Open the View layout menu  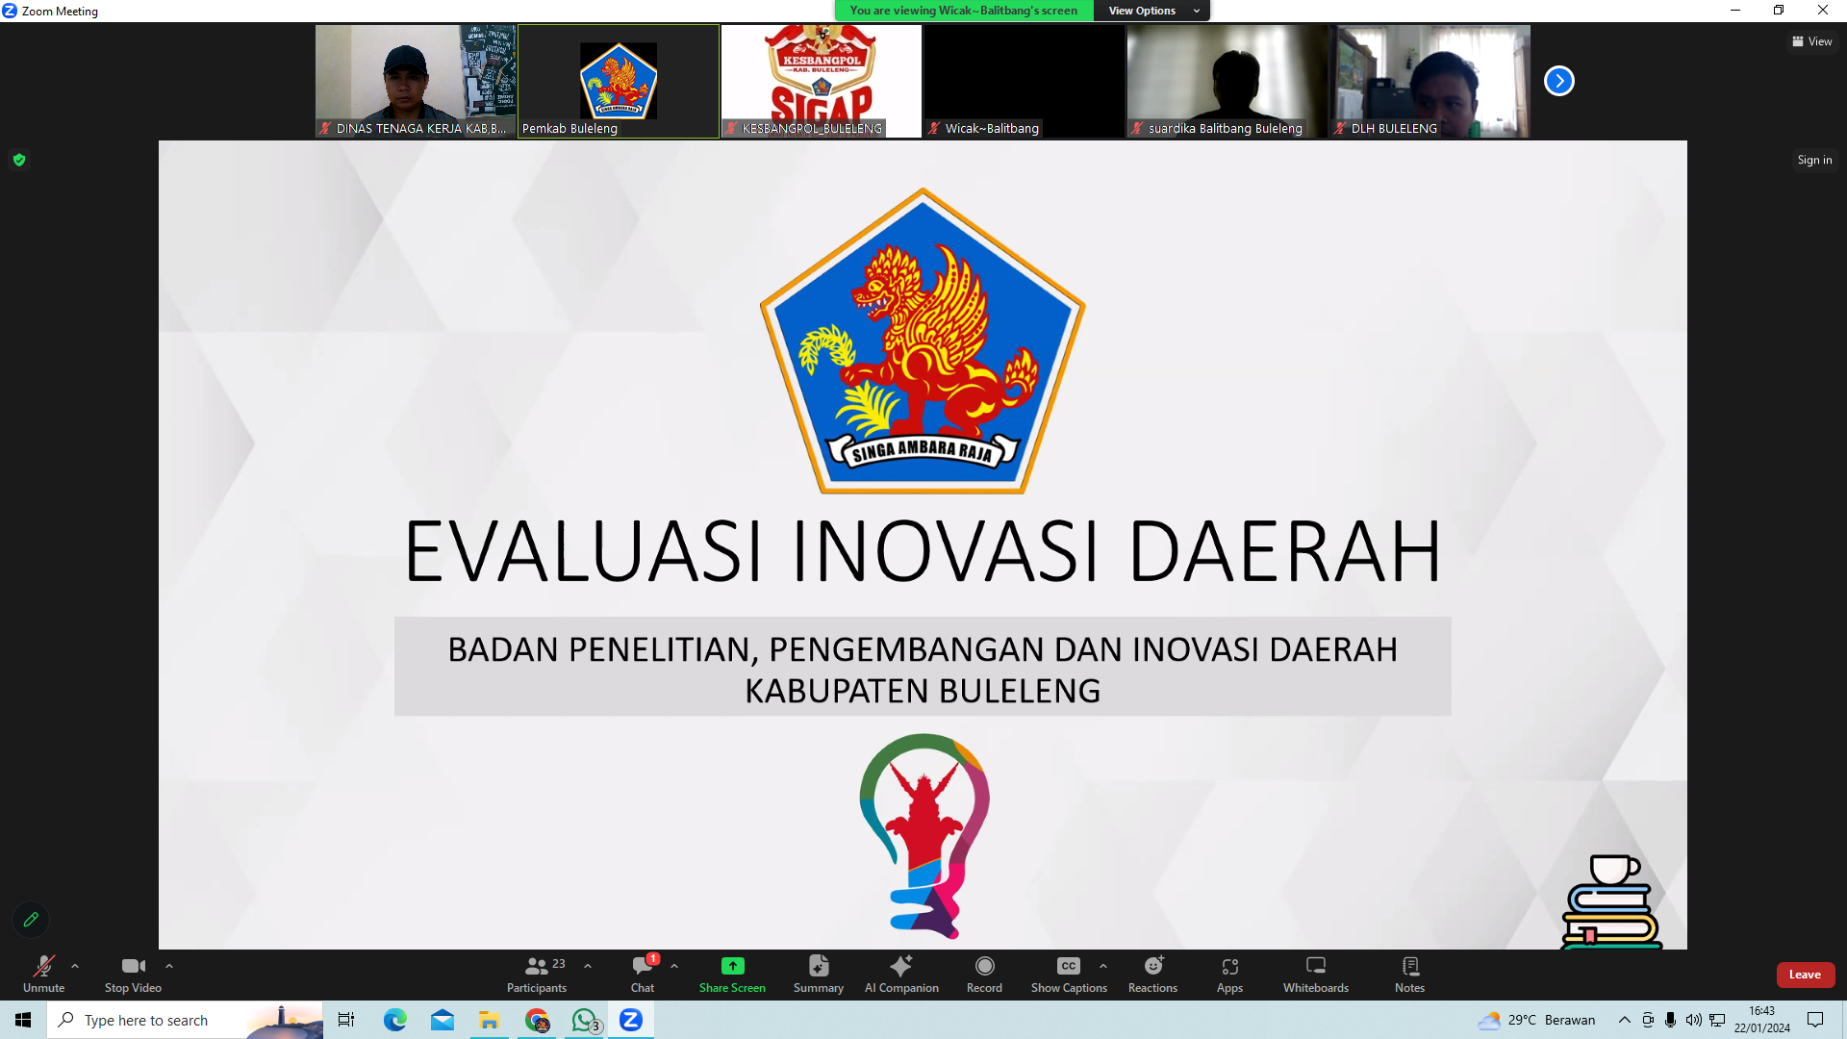[1811, 41]
